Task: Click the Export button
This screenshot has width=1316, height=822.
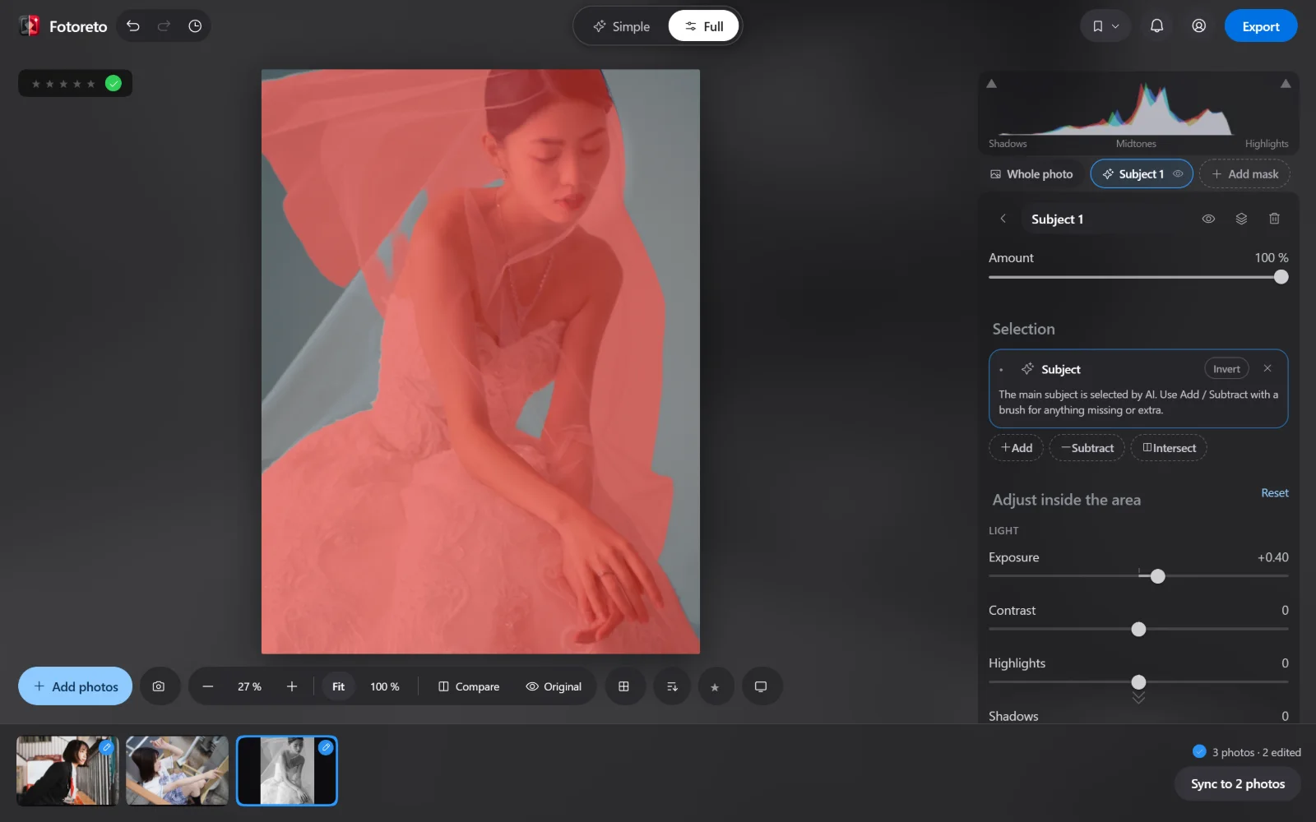Action: [x=1261, y=26]
